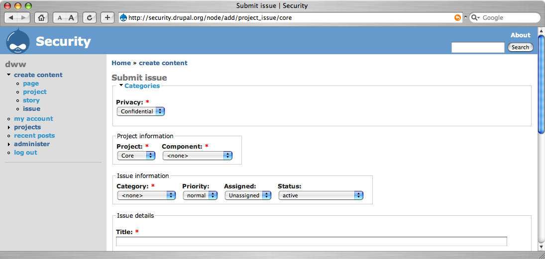The image size is (545, 259).
Task: Open the story content type link
Action: (x=31, y=100)
